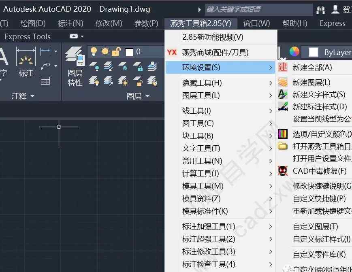Click the rainbow color wheel icon
Image resolution: width=352 pixels, height=272 pixels.
point(294,51)
